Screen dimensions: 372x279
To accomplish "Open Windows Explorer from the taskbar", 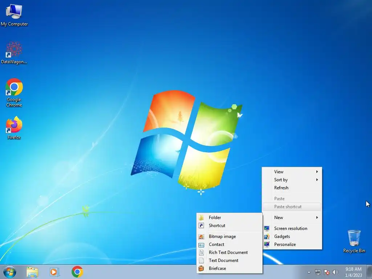I will (32, 272).
